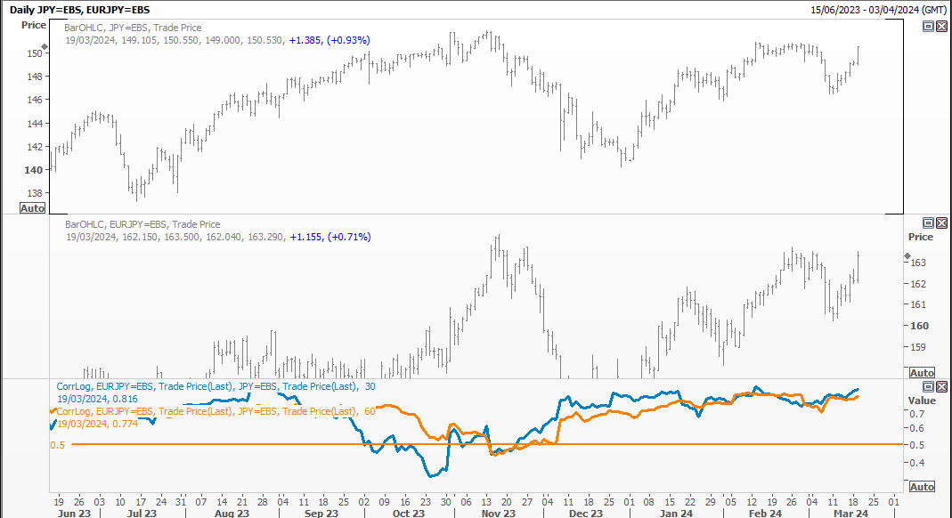This screenshot has width=952, height=518.
Task: Click the bold 140 level on the JPY axis
Action: (x=33, y=170)
